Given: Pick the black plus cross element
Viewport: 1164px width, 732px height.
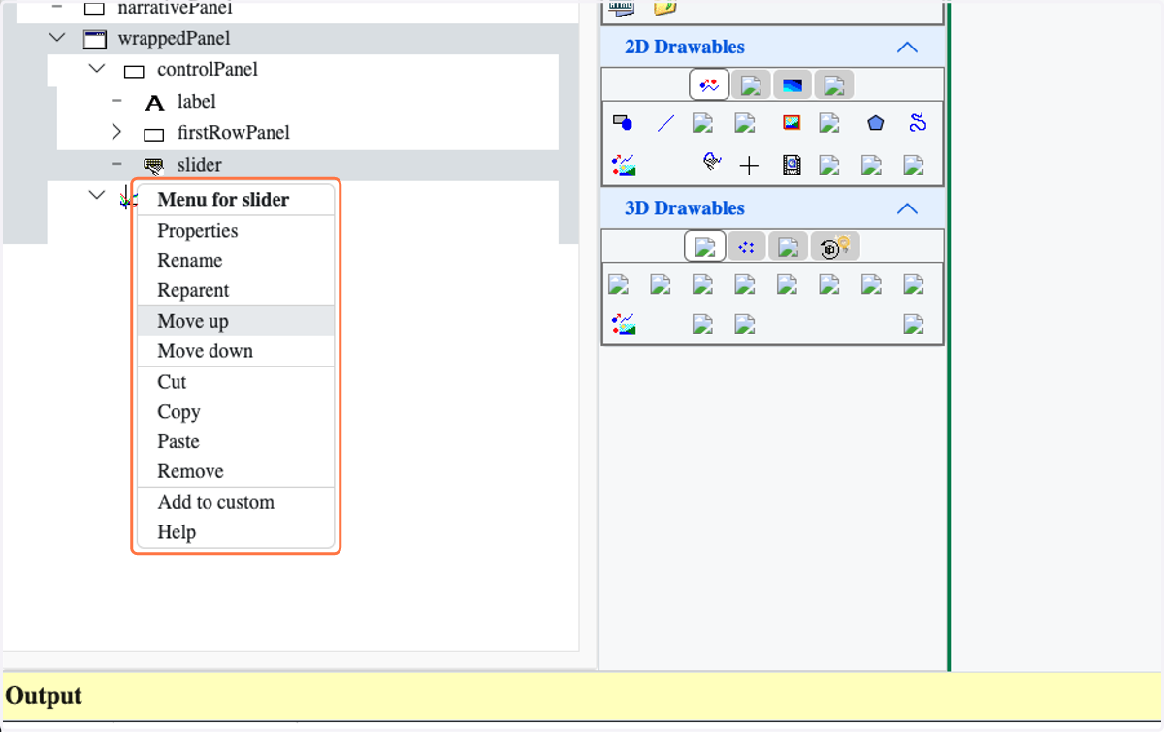Looking at the screenshot, I should [x=749, y=166].
